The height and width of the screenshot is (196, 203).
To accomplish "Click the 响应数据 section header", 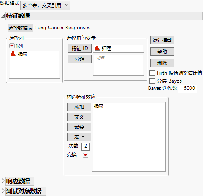I will tap(20, 181).
